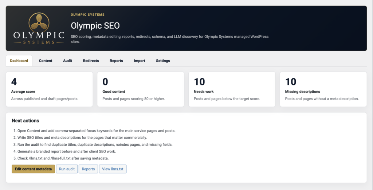Click the Olympic Systems propeller logo
This screenshot has height=190, width=373.
tap(39, 28)
